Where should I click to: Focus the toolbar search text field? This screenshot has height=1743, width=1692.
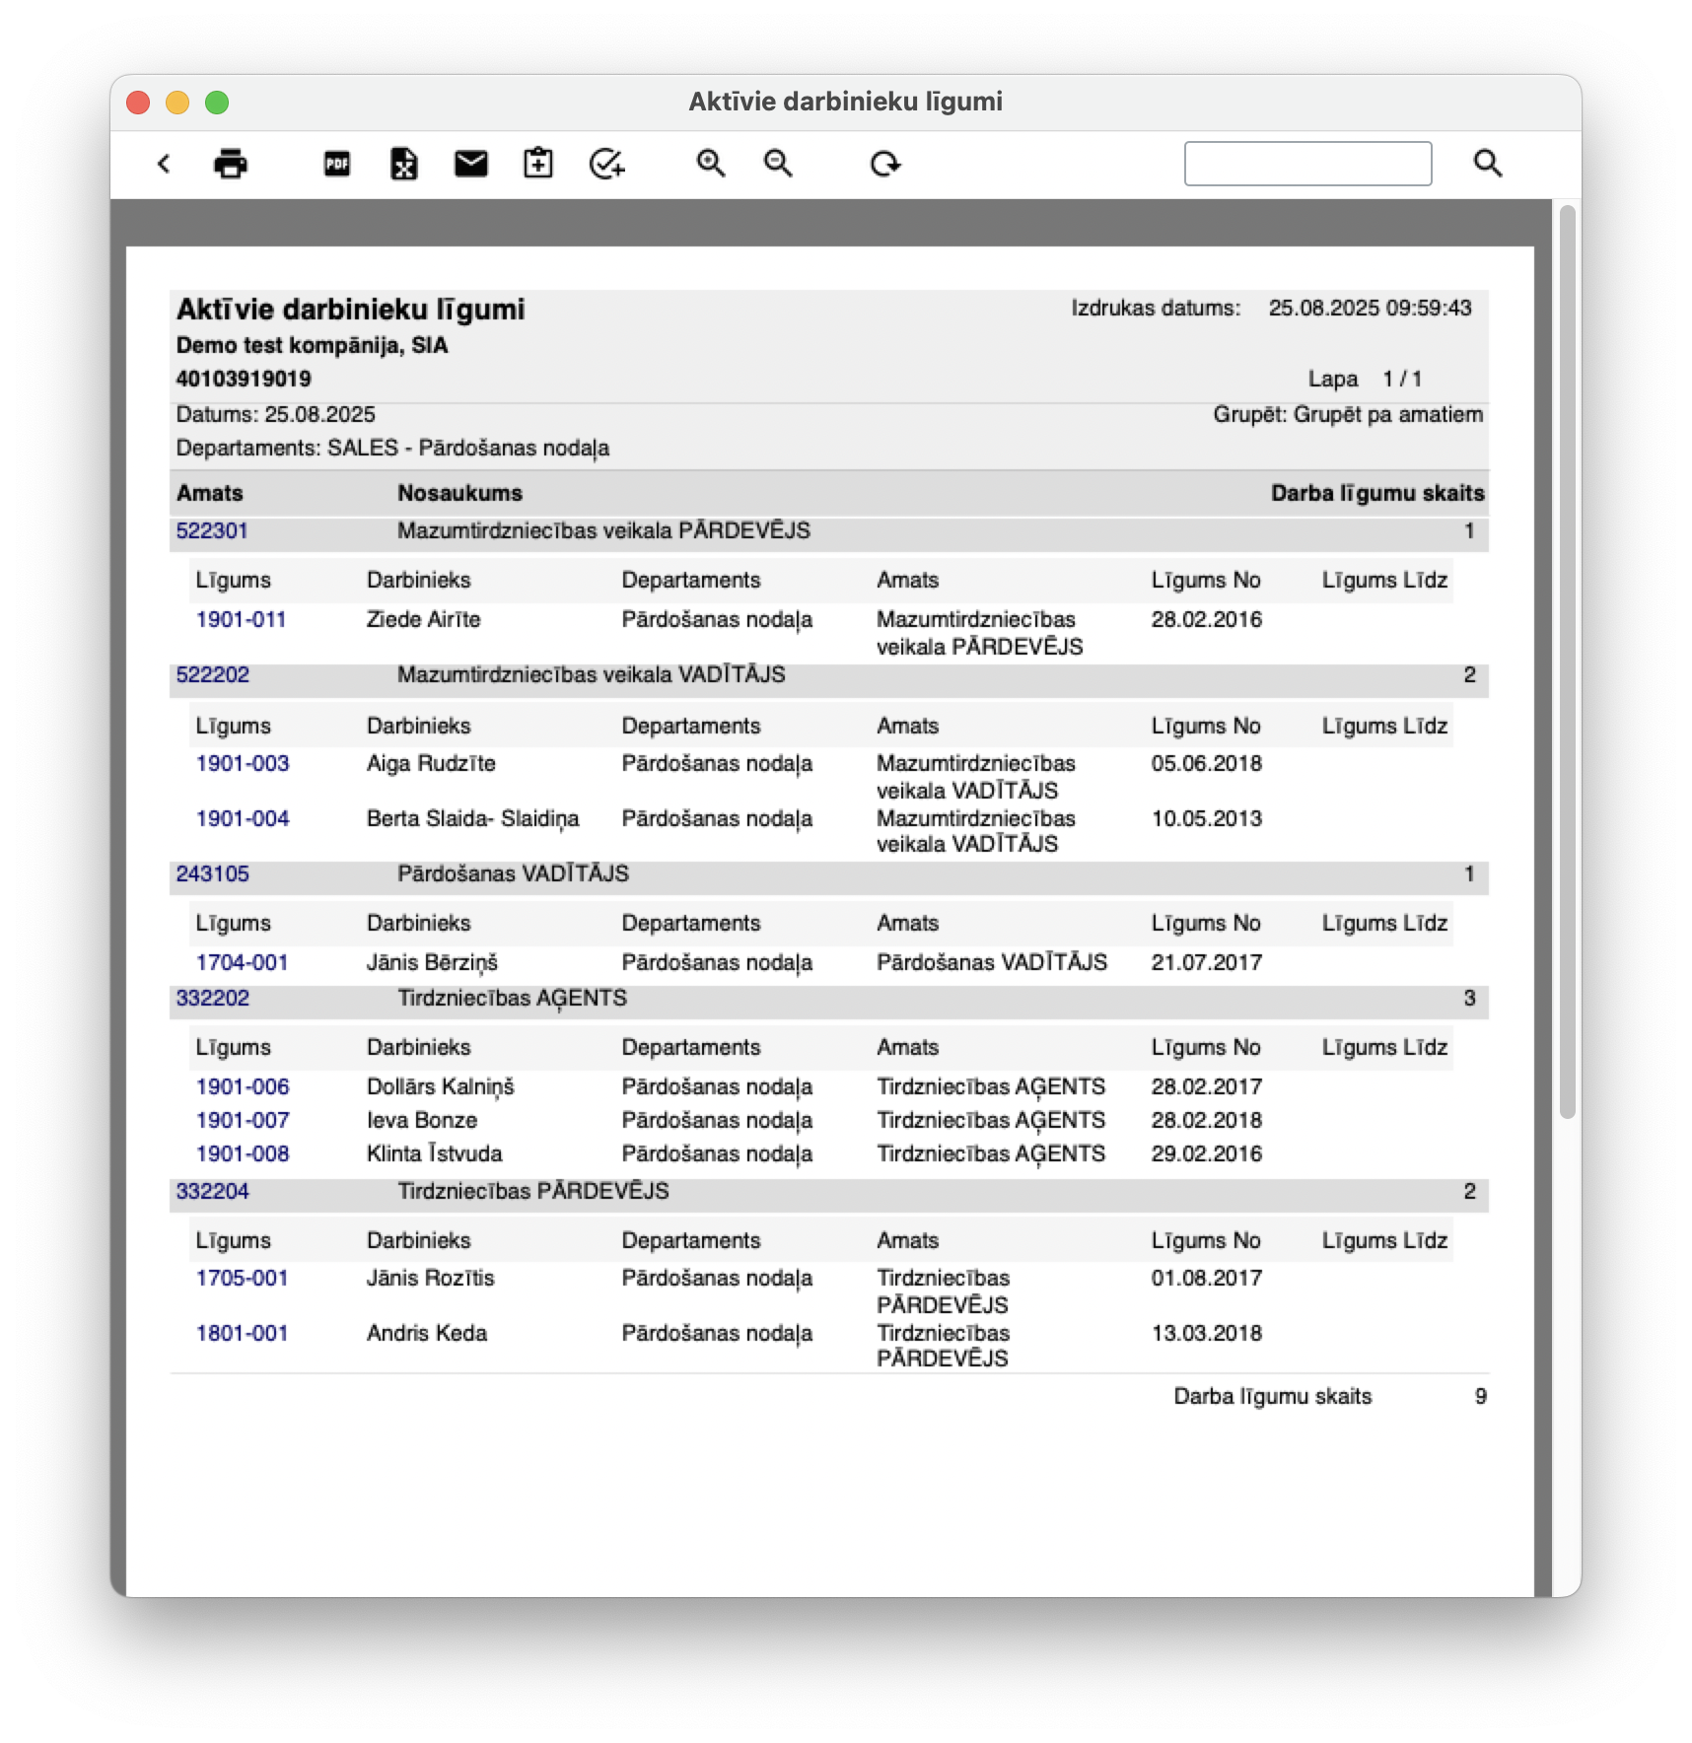tap(1307, 164)
